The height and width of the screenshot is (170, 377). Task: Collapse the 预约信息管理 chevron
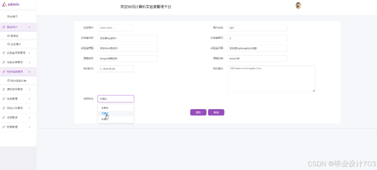pyautogui.click(x=29, y=72)
